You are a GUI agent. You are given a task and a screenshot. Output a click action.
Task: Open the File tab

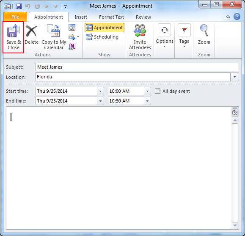coord(15,17)
